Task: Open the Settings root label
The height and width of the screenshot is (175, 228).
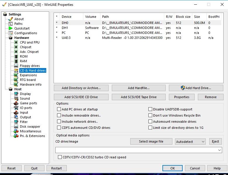Action: pyautogui.click(x=15, y=14)
